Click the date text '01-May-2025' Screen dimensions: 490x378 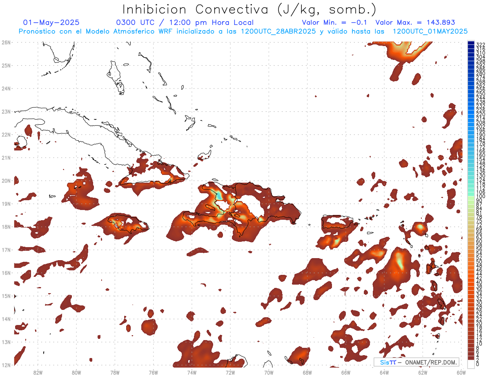tap(51, 22)
